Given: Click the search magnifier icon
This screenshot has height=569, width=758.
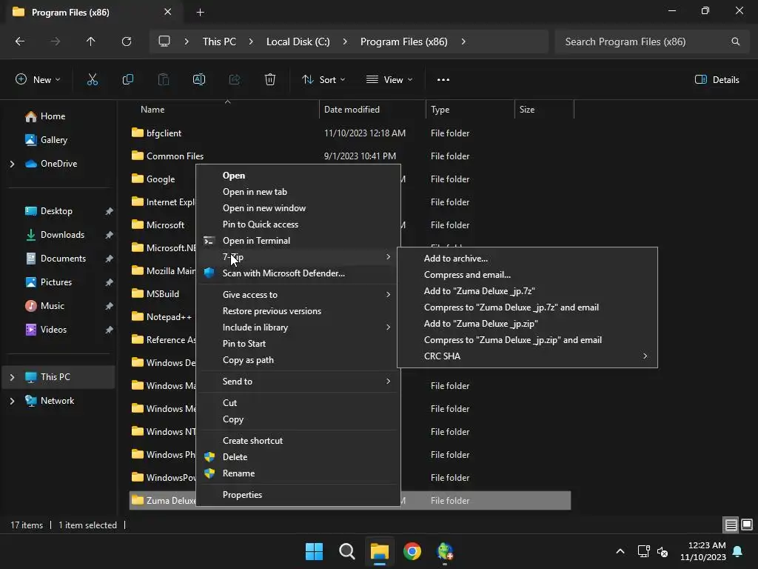Looking at the screenshot, I should point(735,41).
